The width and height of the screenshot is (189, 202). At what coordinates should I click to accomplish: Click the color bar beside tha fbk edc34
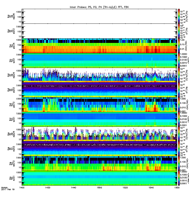tap(179, 46)
